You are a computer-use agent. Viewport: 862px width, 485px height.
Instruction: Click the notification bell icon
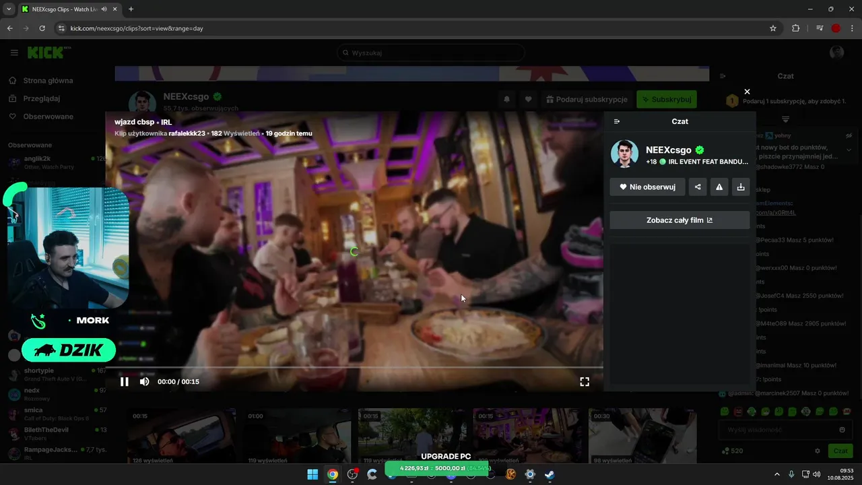click(x=507, y=99)
